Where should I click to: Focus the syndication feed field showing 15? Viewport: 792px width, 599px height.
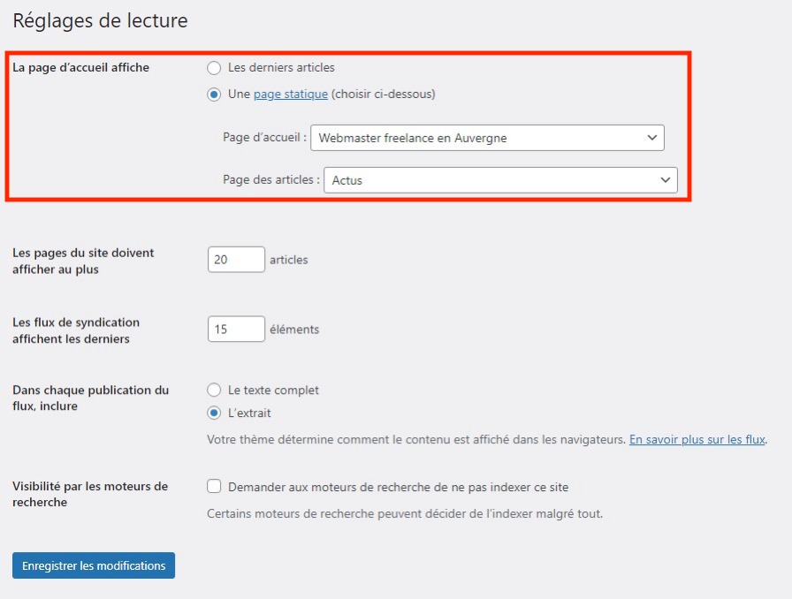click(236, 330)
